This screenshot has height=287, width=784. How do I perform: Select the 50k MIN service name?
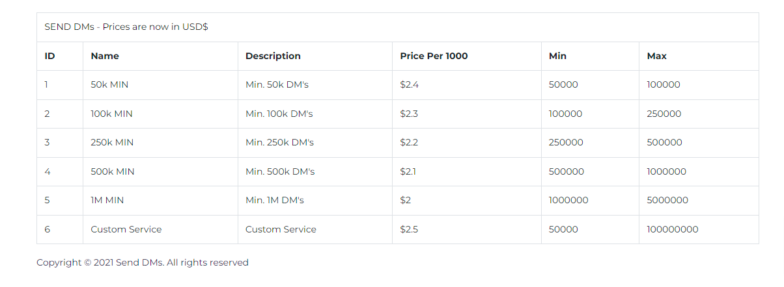coord(110,84)
